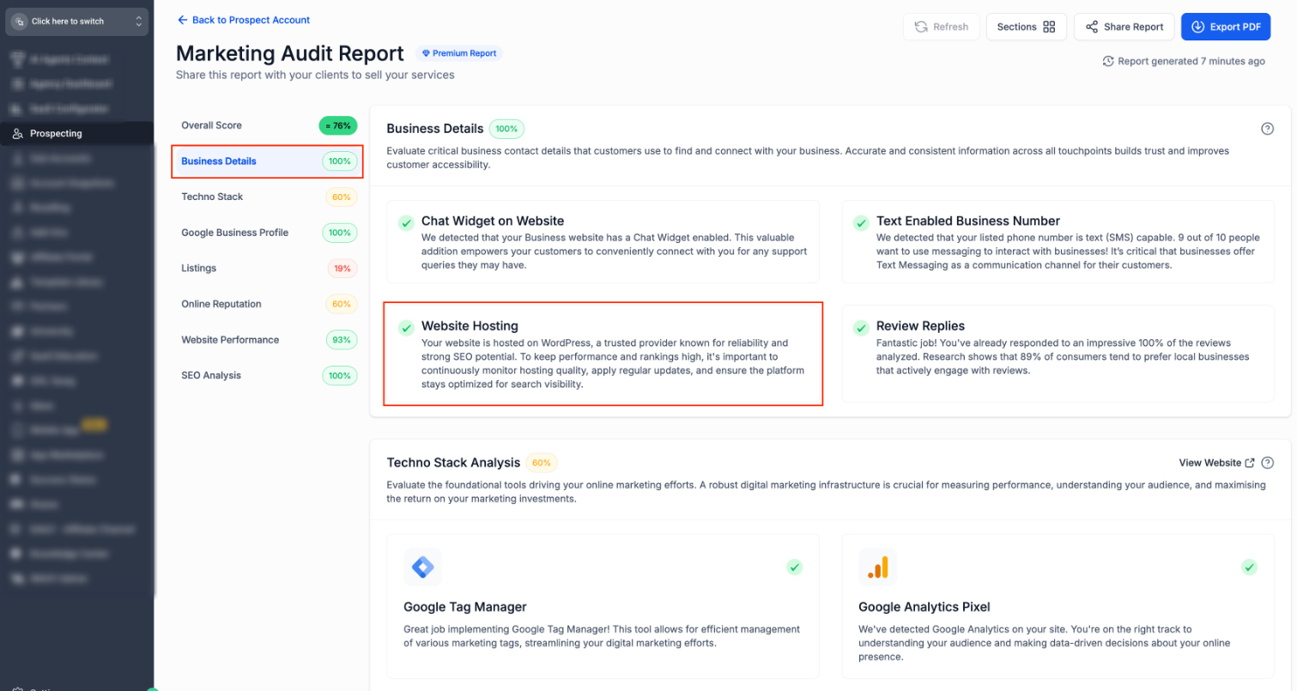The image size is (1297, 691).
Task: Click the Review Replies card heading
Action: 920,326
